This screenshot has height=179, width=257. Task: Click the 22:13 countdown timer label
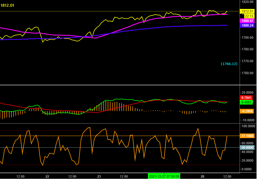pos(249,16)
